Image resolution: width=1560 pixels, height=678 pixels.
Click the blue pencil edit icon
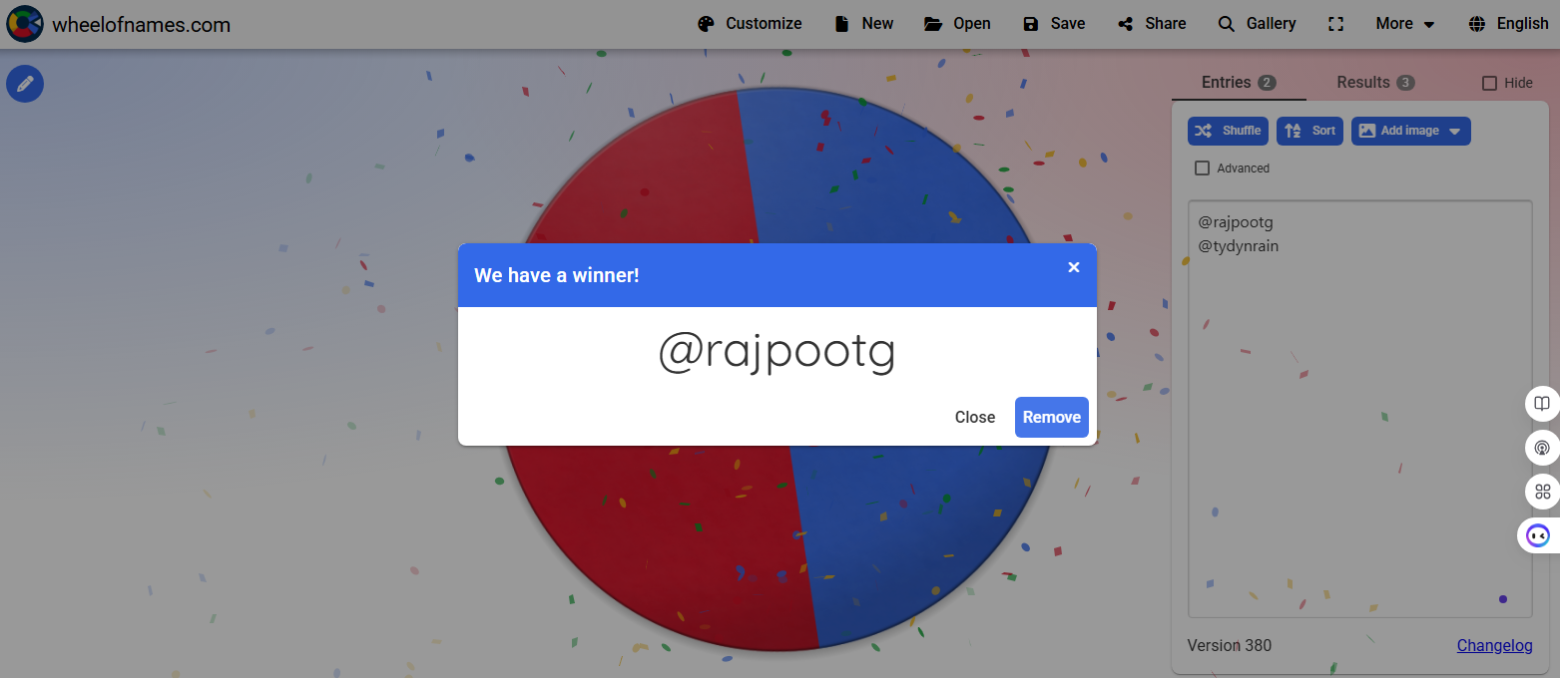[25, 84]
